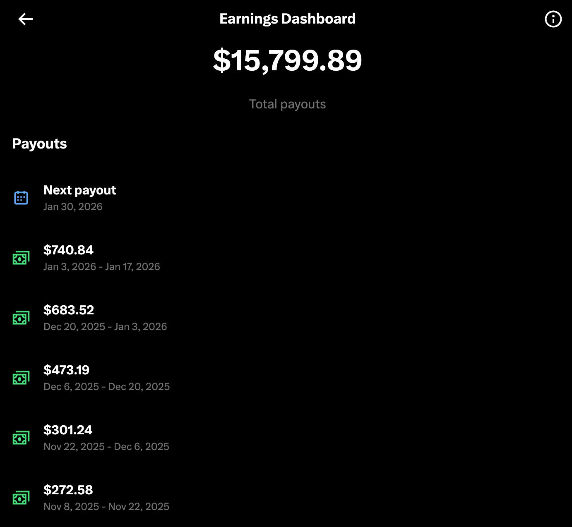
Task: Select the $272.58 payout amount
Action: coord(68,490)
